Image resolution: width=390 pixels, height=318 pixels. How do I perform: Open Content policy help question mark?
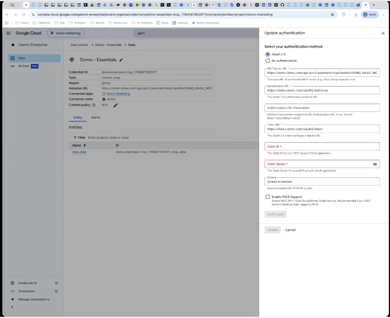click(94, 105)
